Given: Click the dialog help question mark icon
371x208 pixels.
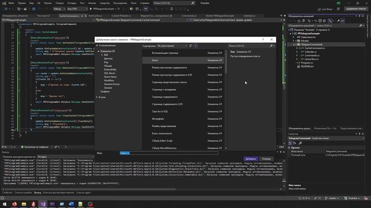Looking at the screenshot, I should tap(263, 39).
